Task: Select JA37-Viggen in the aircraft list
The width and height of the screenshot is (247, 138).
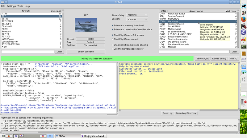Action: coord(31,39)
